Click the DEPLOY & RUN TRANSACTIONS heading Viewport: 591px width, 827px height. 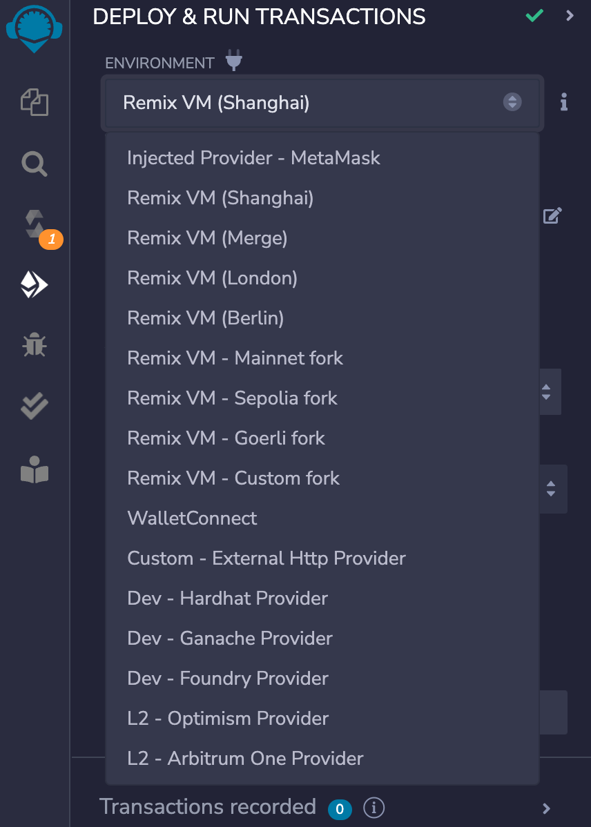tap(259, 17)
